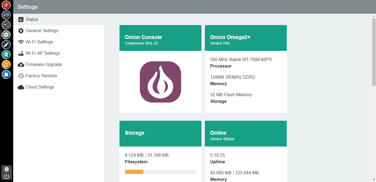Open Wi-Fi AP Settings
Image resolution: width=376 pixels, height=182 pixels.
(x=59, y=53)
